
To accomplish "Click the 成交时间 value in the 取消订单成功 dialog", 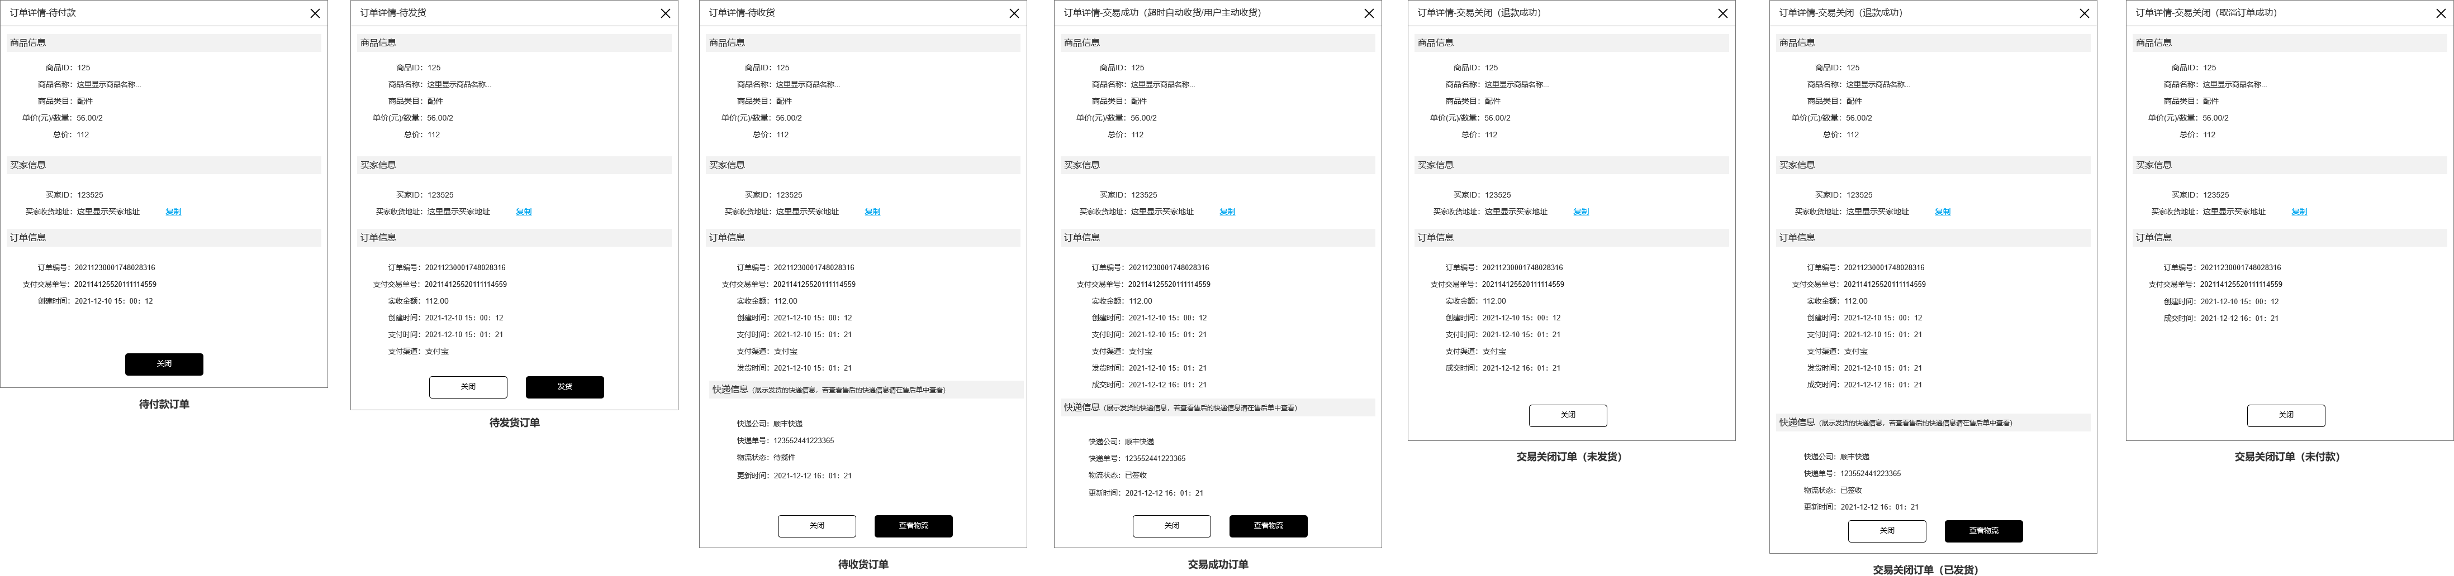I will 2239,318.
